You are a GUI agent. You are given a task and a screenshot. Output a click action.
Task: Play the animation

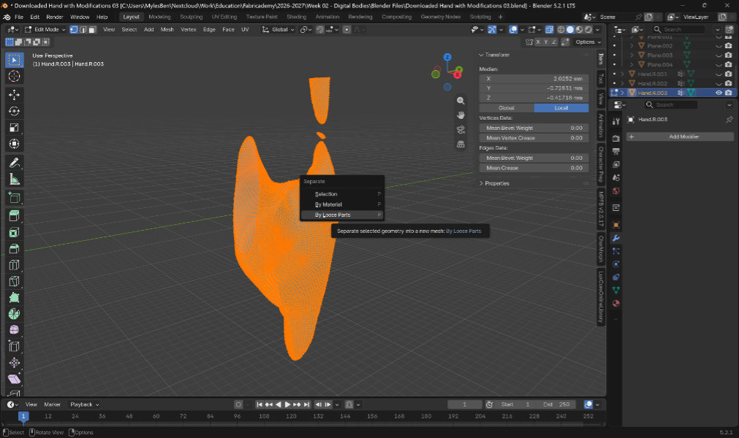(287, 404)
